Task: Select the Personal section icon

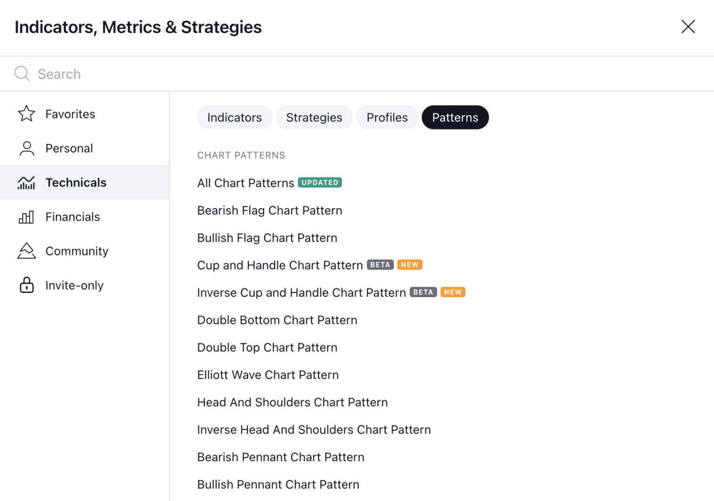Action: pos(26,148)
